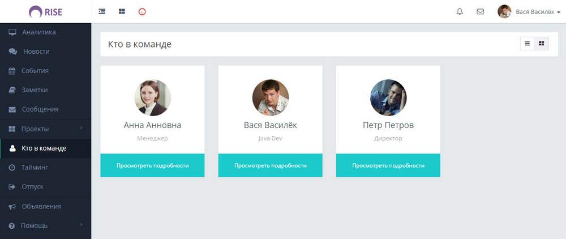Click the Объявления megaphone icon in sidebar

pos(12,206)
